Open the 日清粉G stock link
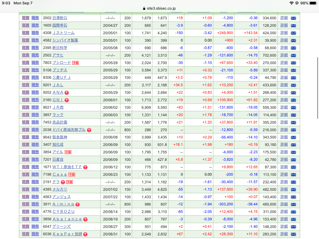This screenshot has height=239, width=319. [60, 18]
